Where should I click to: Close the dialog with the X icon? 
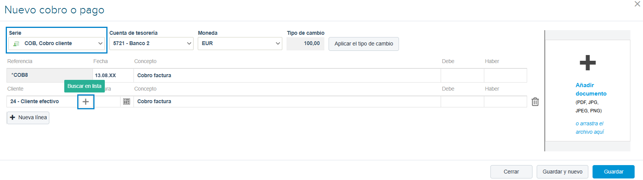637,4
